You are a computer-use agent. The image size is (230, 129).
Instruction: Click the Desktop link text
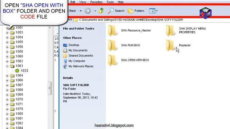[74, 45]
